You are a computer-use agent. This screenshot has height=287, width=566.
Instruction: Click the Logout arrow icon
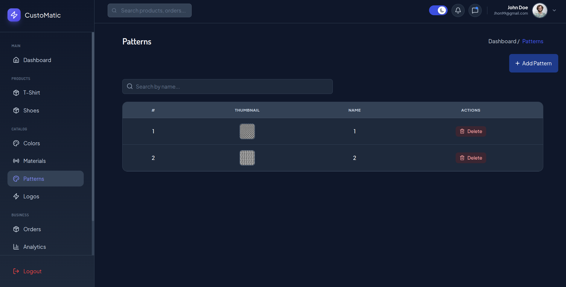[16, 271]
